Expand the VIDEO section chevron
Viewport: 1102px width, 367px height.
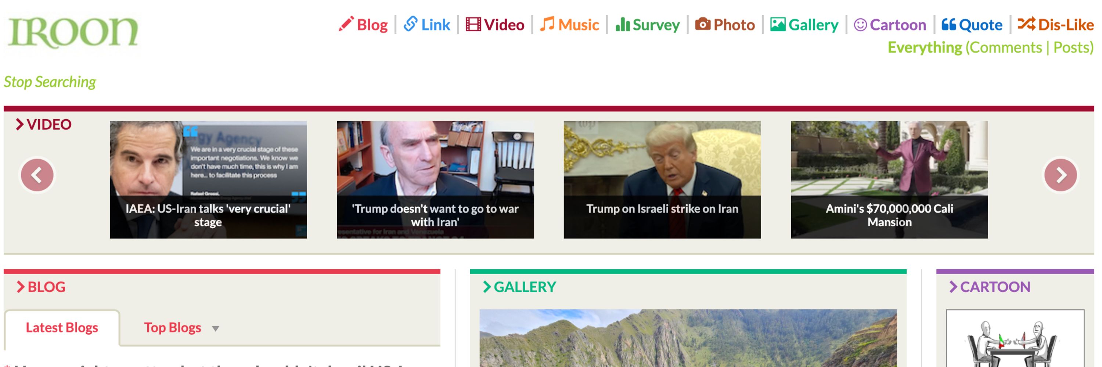(x=20, y=124)
